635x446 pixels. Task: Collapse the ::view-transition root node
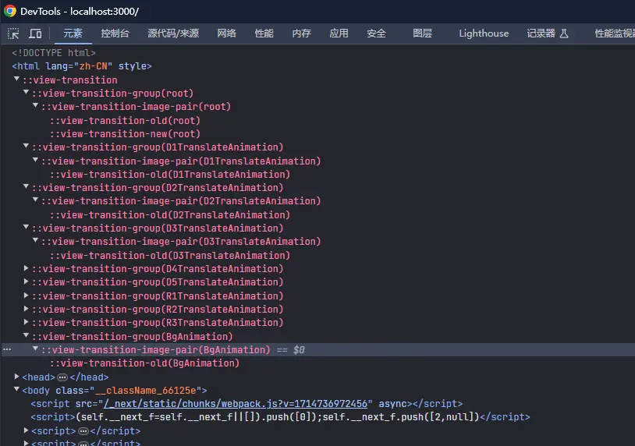[16, 80]
